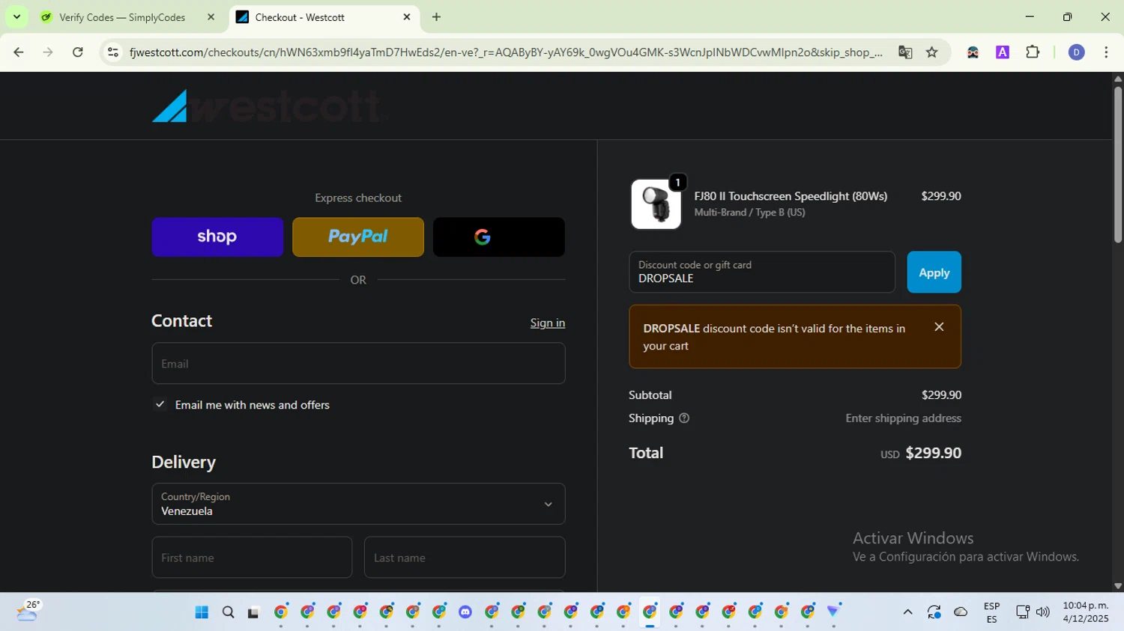Screen dimensions: 1124x631
Task: Click the FJ80 II Speedlight product thumbnail
Action: (656, 204)
